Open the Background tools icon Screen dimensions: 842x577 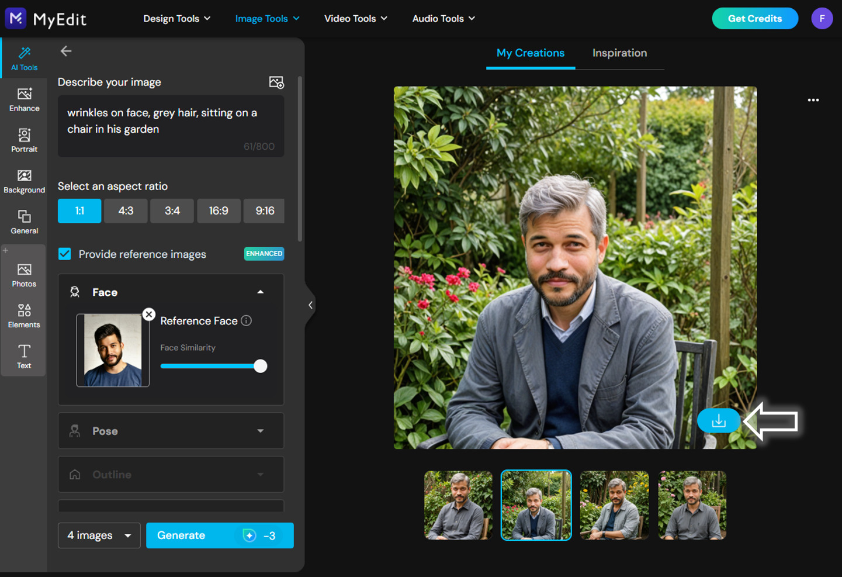coord(24,181)
